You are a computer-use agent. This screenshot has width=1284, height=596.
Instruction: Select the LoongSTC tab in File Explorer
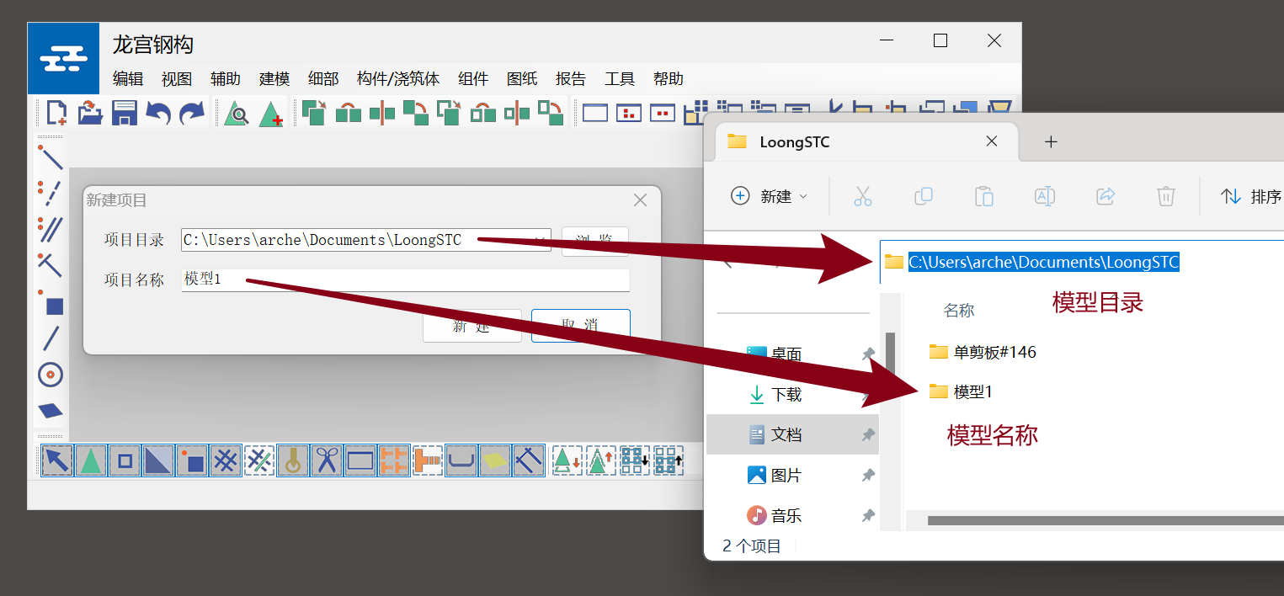coord(866,141)
